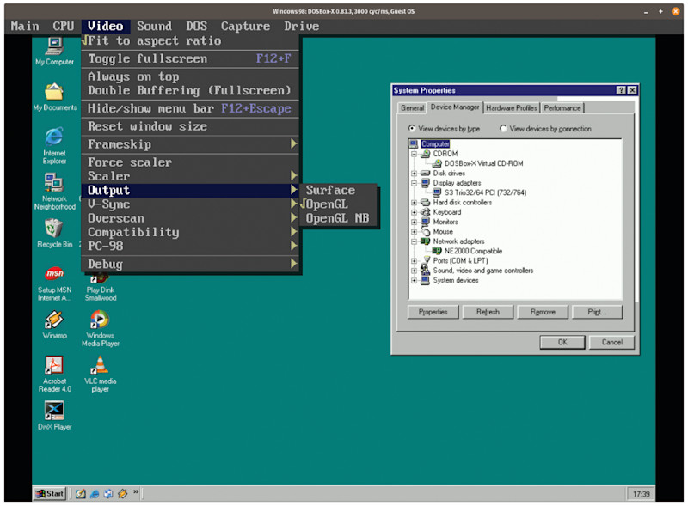Collapse the CDROM tree node
This screenshot has width=688, height=506.
pos(414,155)
